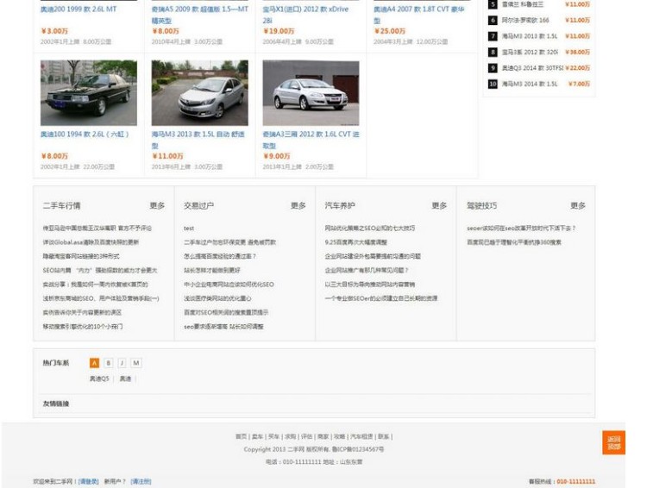
Task: Go to 买车 in footer navigation
Action: (273, 436)
